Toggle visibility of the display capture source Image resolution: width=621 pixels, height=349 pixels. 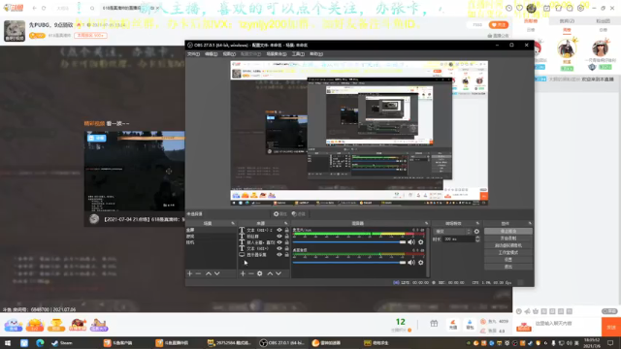click(x=279, y=255)
